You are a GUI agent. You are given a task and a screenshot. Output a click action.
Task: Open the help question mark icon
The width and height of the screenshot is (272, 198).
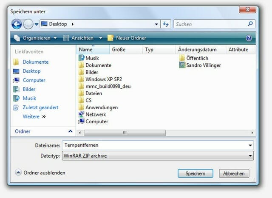click(x=249, y=38)
